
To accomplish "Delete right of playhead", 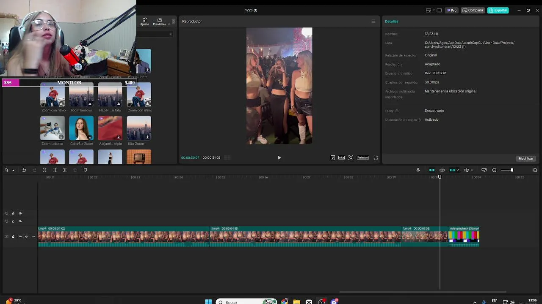I will [x=65, y=170].
